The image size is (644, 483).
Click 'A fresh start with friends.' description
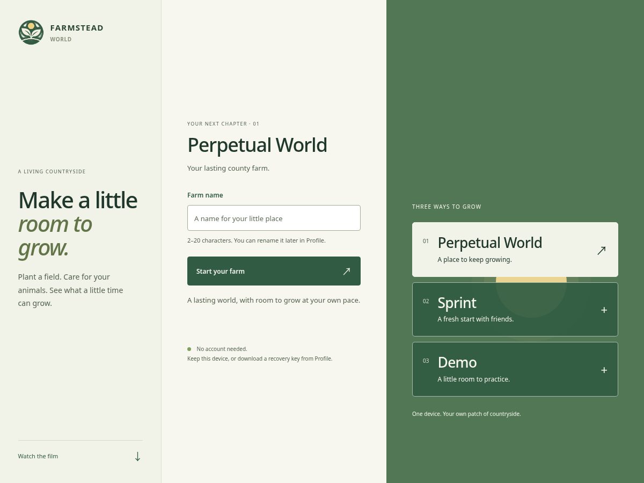pos(475,319)
